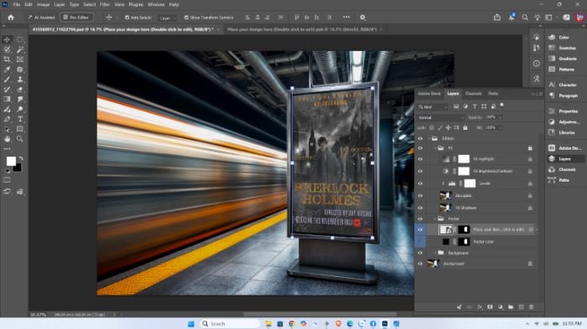587x329 pixels.
Task: Select the Frame tool
Action: click(x=20, y=59)
